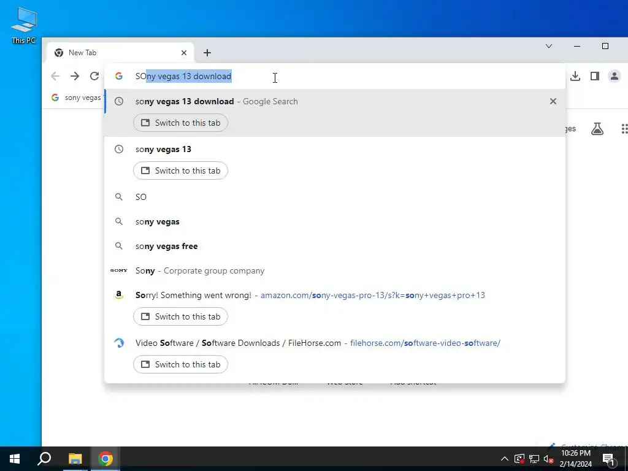The image size is (628, 471).
Task: Open the Downloads icon in toolbar
Action: click(x=575, y=76)
